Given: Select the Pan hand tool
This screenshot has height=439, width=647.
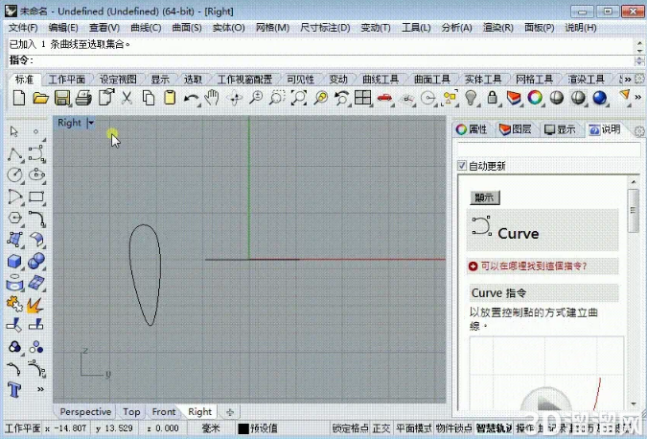Looking at the screenshot, I should tap(212, 98).
